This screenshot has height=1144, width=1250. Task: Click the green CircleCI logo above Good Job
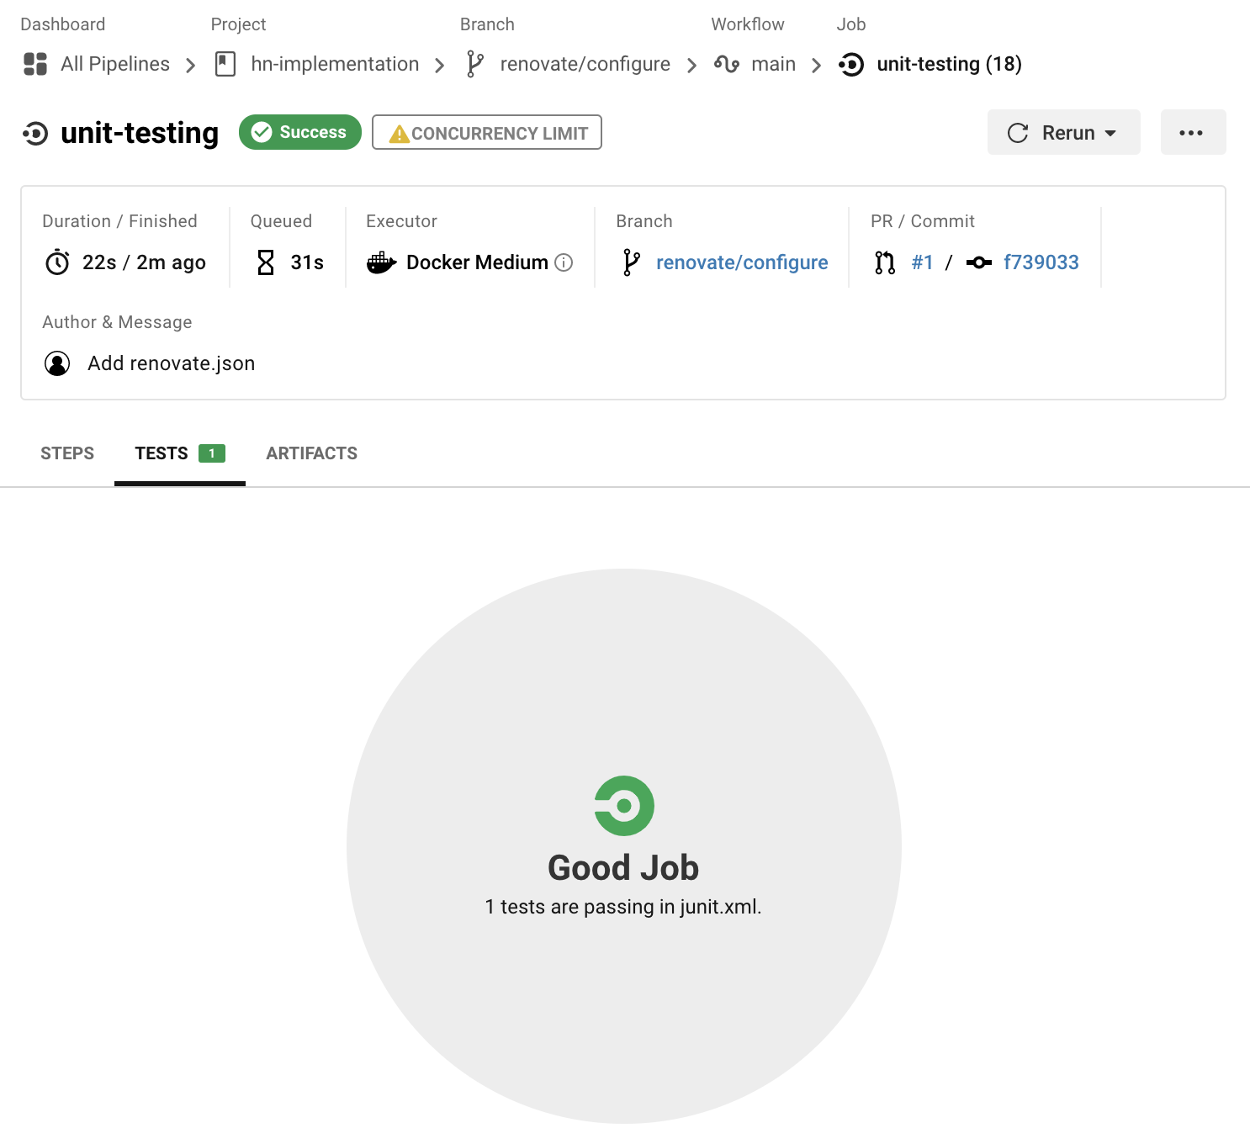click(x=624, y=806)
